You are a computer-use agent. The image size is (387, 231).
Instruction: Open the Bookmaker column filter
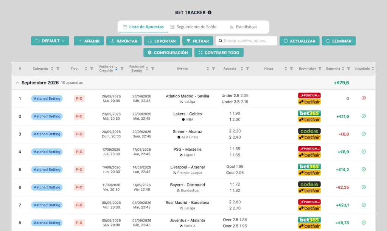[320, 69]
